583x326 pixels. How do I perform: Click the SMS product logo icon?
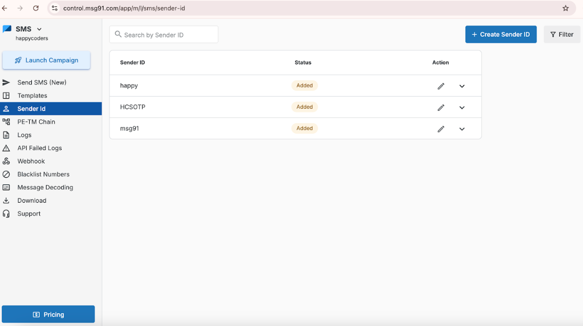click(x=7, y=29)
